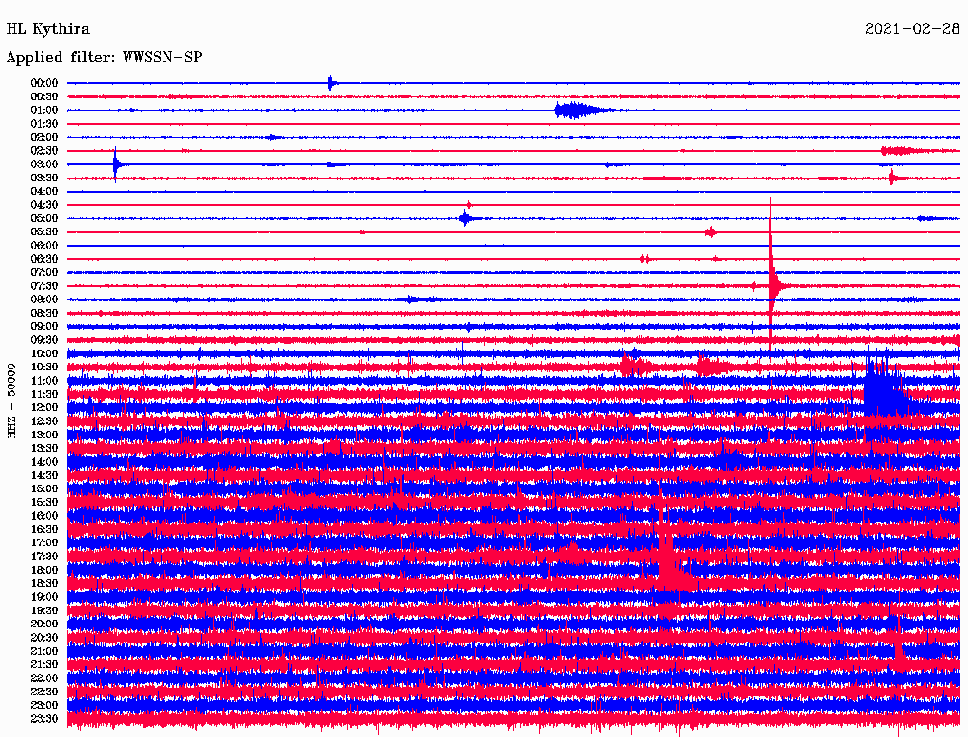This screenshot has height=737, width=968.
Task: Select the 05:00 time label
Action: [44, 218]
